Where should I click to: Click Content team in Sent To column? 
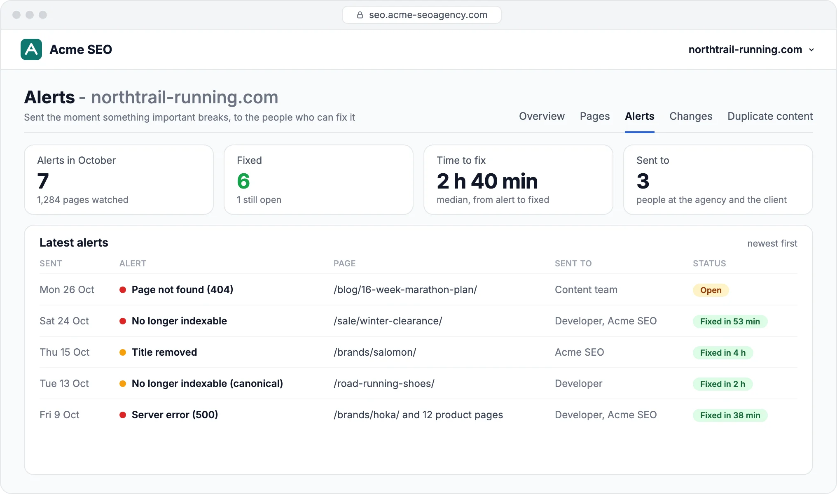pyautogui.click(x=586, y=290)
